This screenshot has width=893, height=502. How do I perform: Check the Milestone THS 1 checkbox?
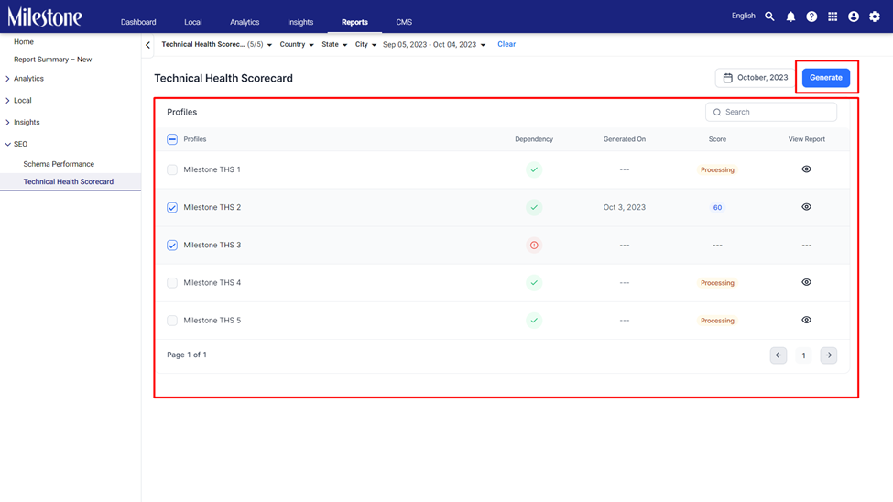172,169
